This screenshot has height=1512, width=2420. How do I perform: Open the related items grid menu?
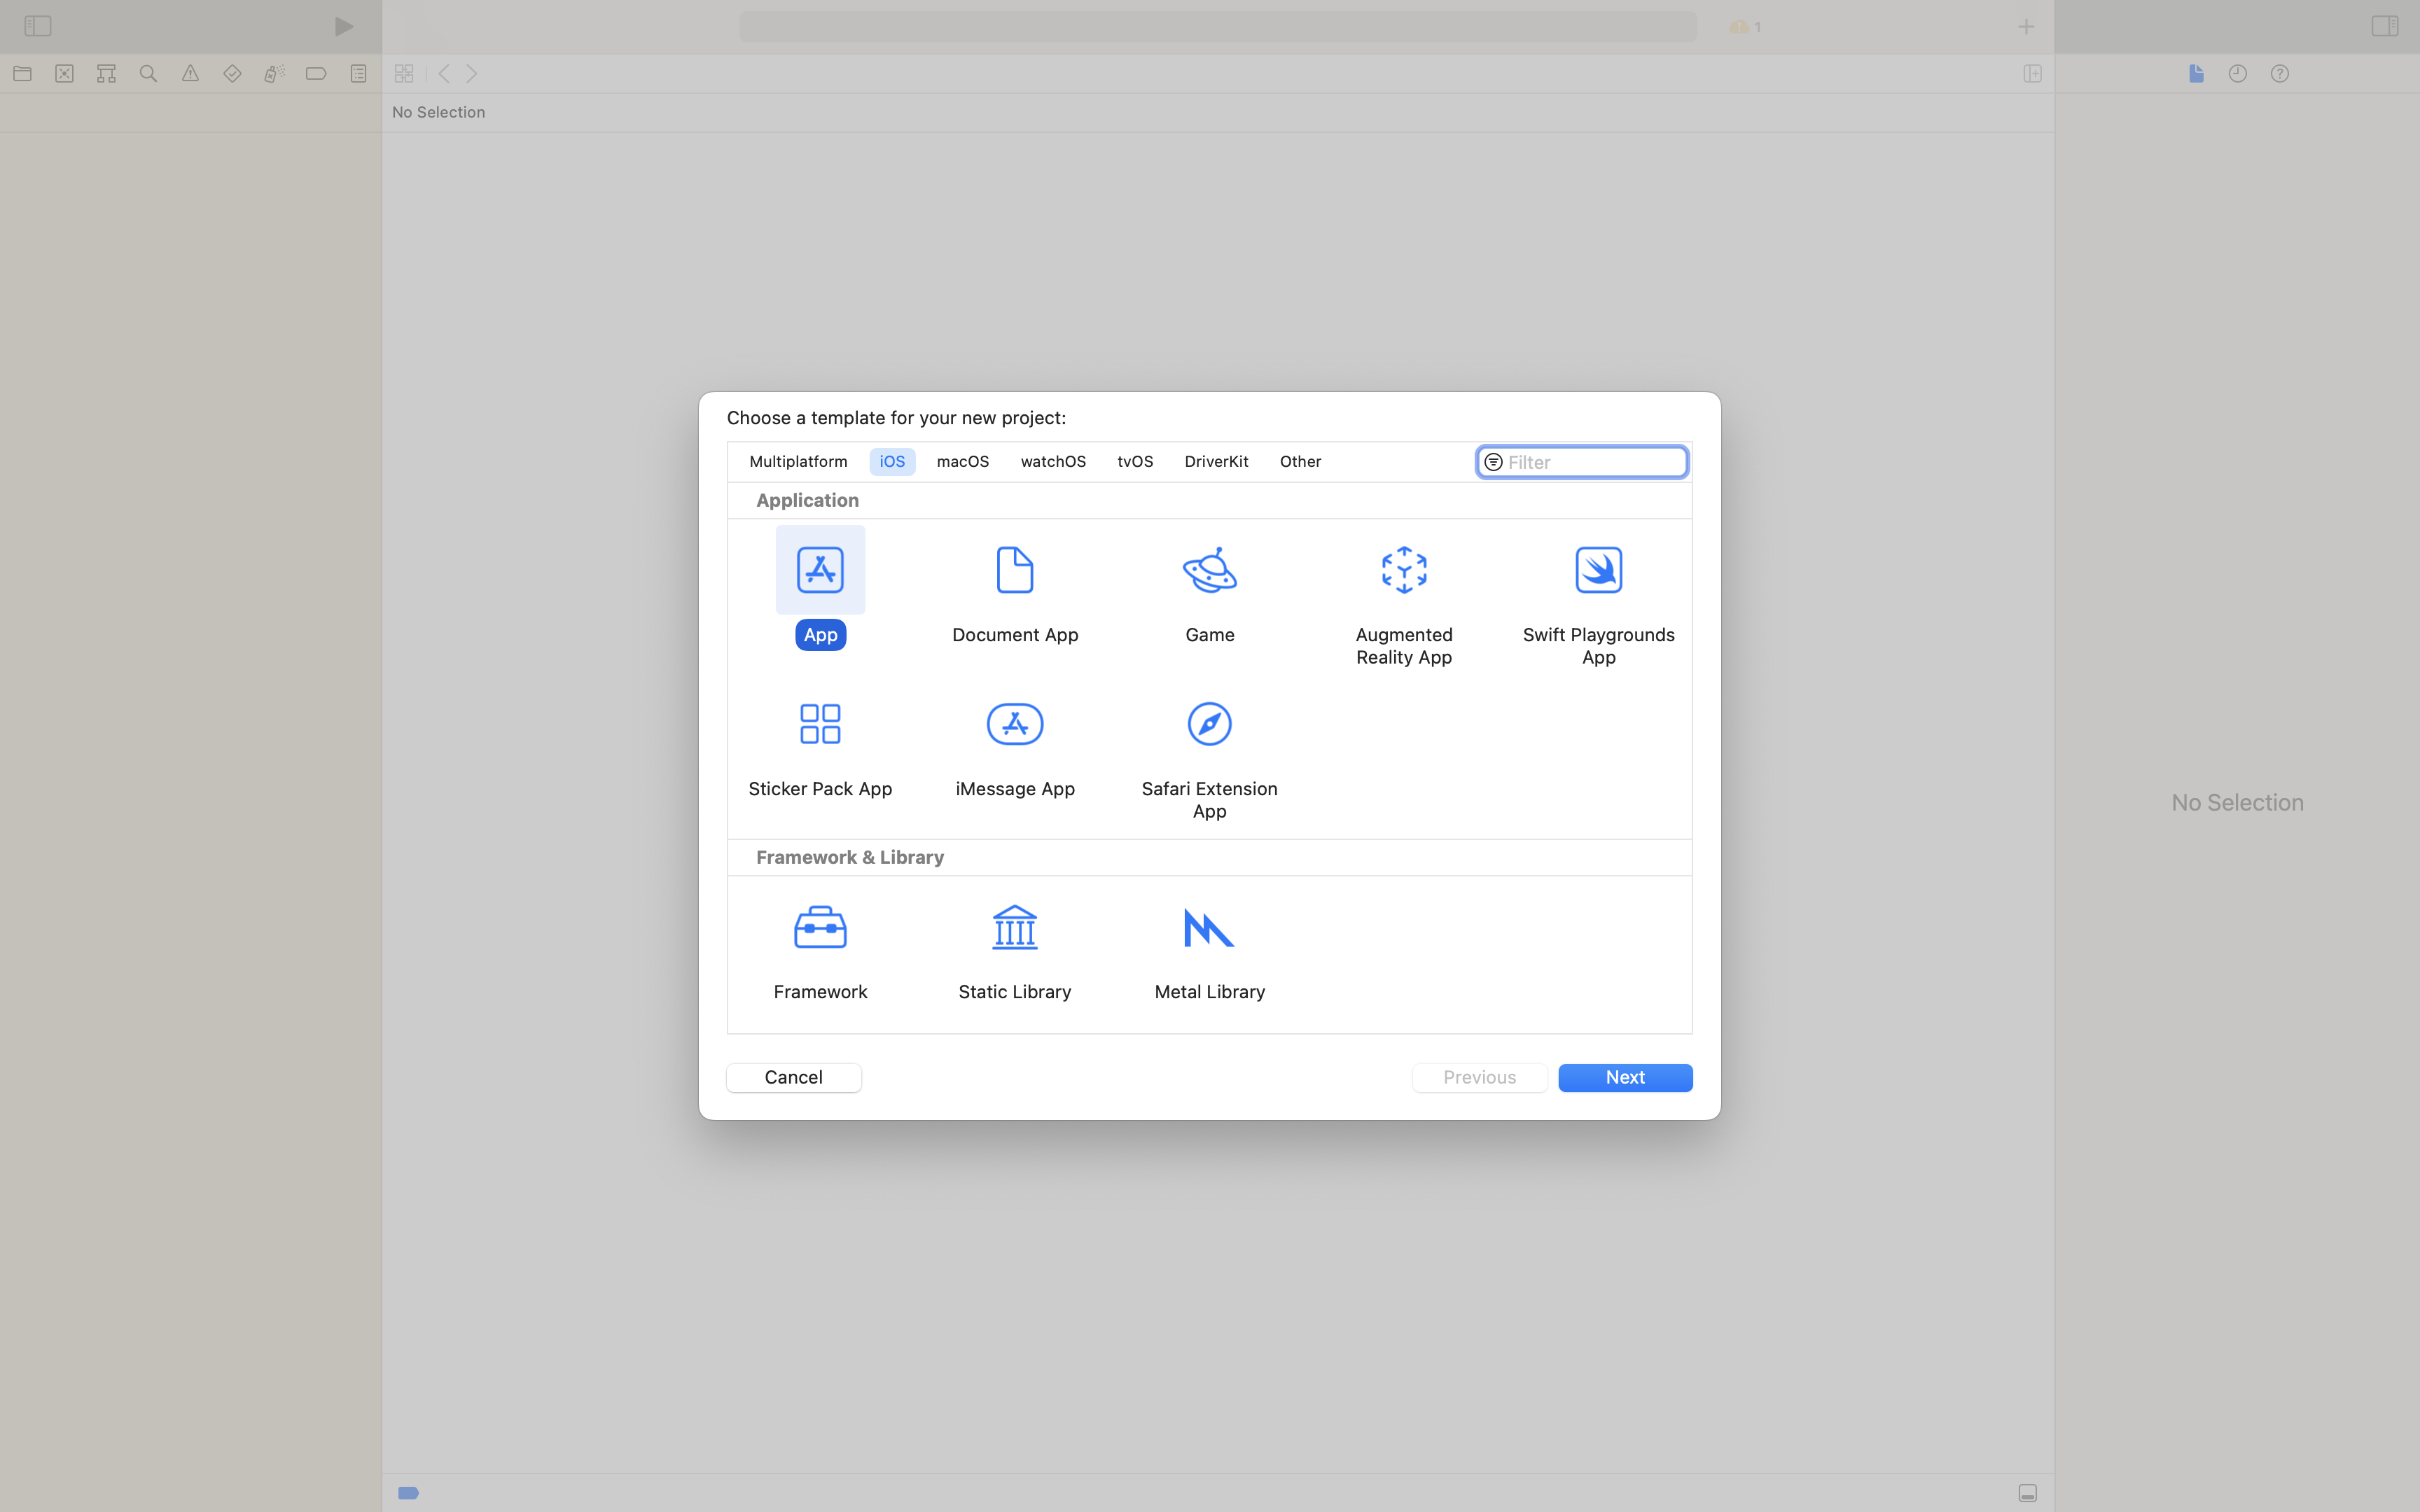coord(404,74)
